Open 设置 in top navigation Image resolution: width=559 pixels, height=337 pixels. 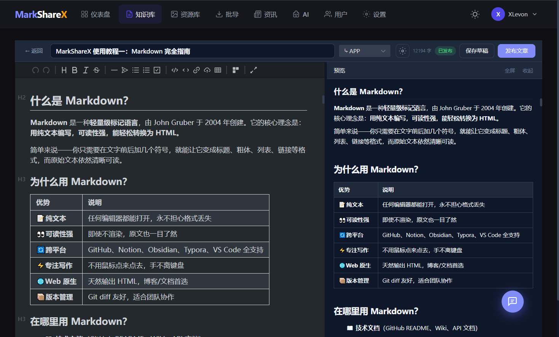pos(374,14)
